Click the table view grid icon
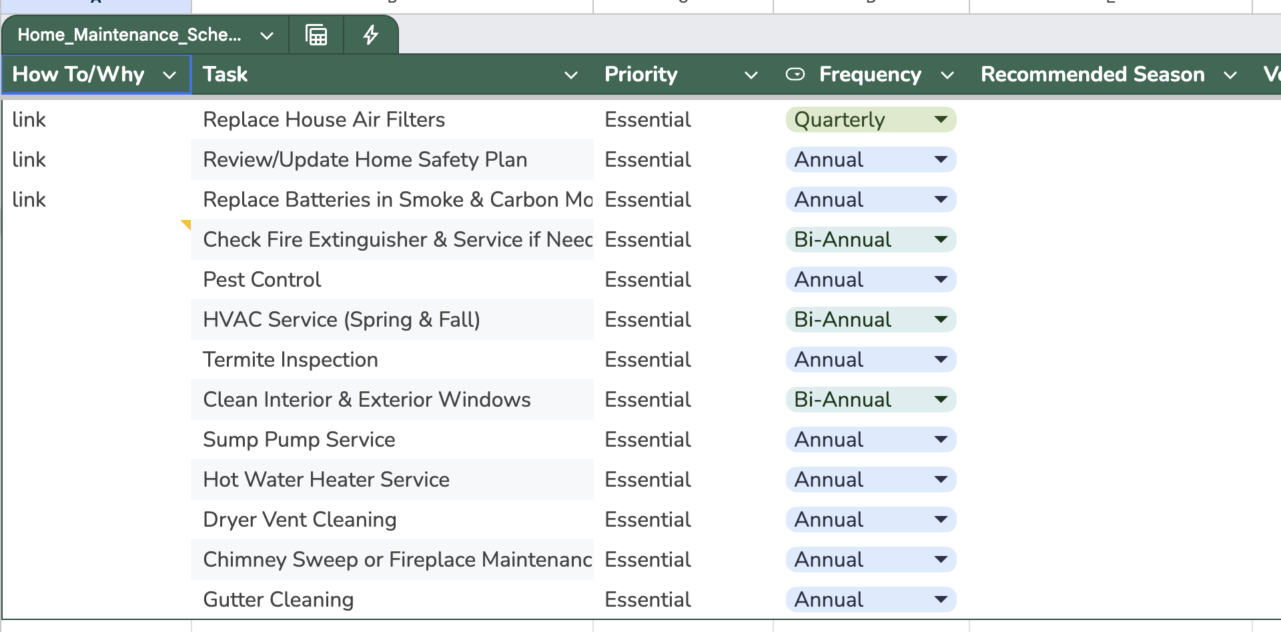The image size is (1281, 632). [x=316, y=35]
